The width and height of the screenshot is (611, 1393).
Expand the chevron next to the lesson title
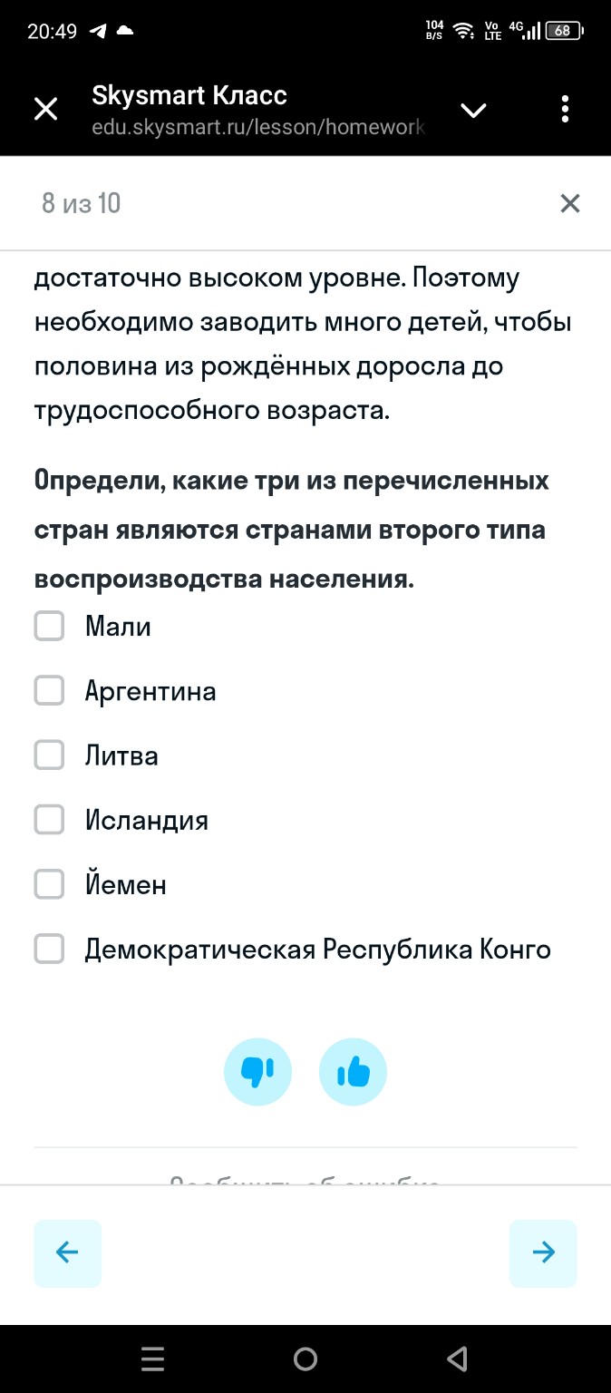[473, 110]
